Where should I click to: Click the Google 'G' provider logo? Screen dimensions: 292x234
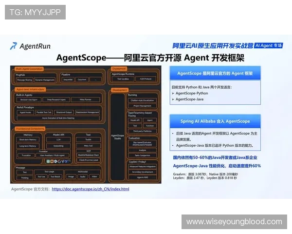click(59, 161)
